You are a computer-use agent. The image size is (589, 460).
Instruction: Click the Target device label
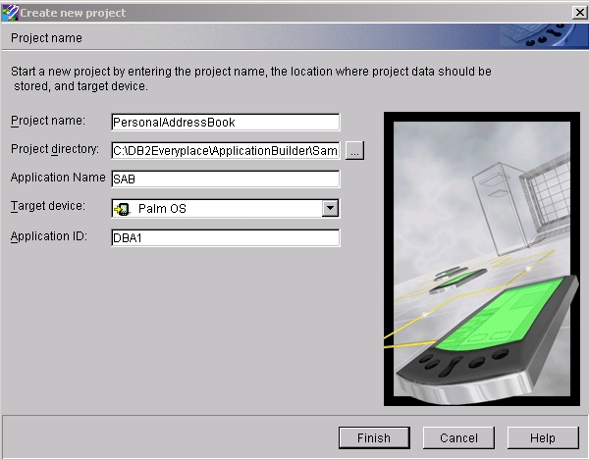(48, 206)
